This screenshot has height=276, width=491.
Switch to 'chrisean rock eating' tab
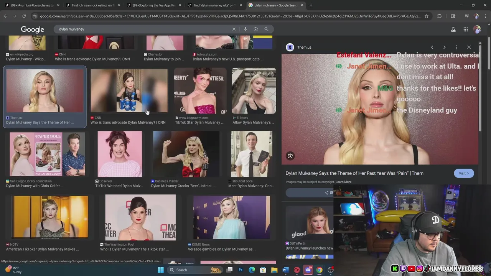click(x=93, y=5)
